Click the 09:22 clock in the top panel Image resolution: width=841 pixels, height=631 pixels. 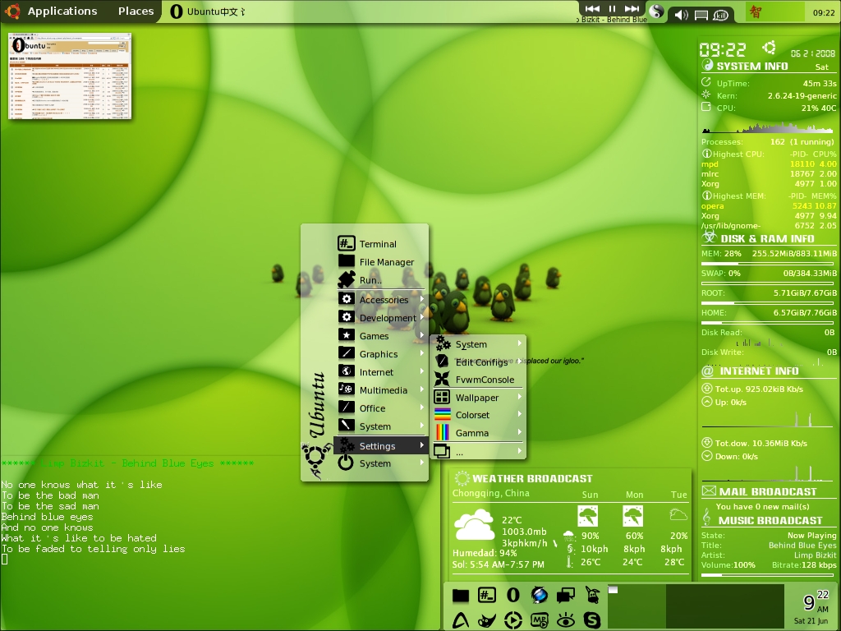[823, 12]
